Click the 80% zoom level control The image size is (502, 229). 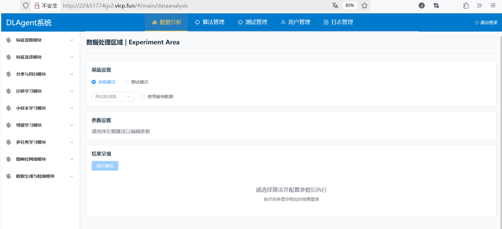point(350,6)
